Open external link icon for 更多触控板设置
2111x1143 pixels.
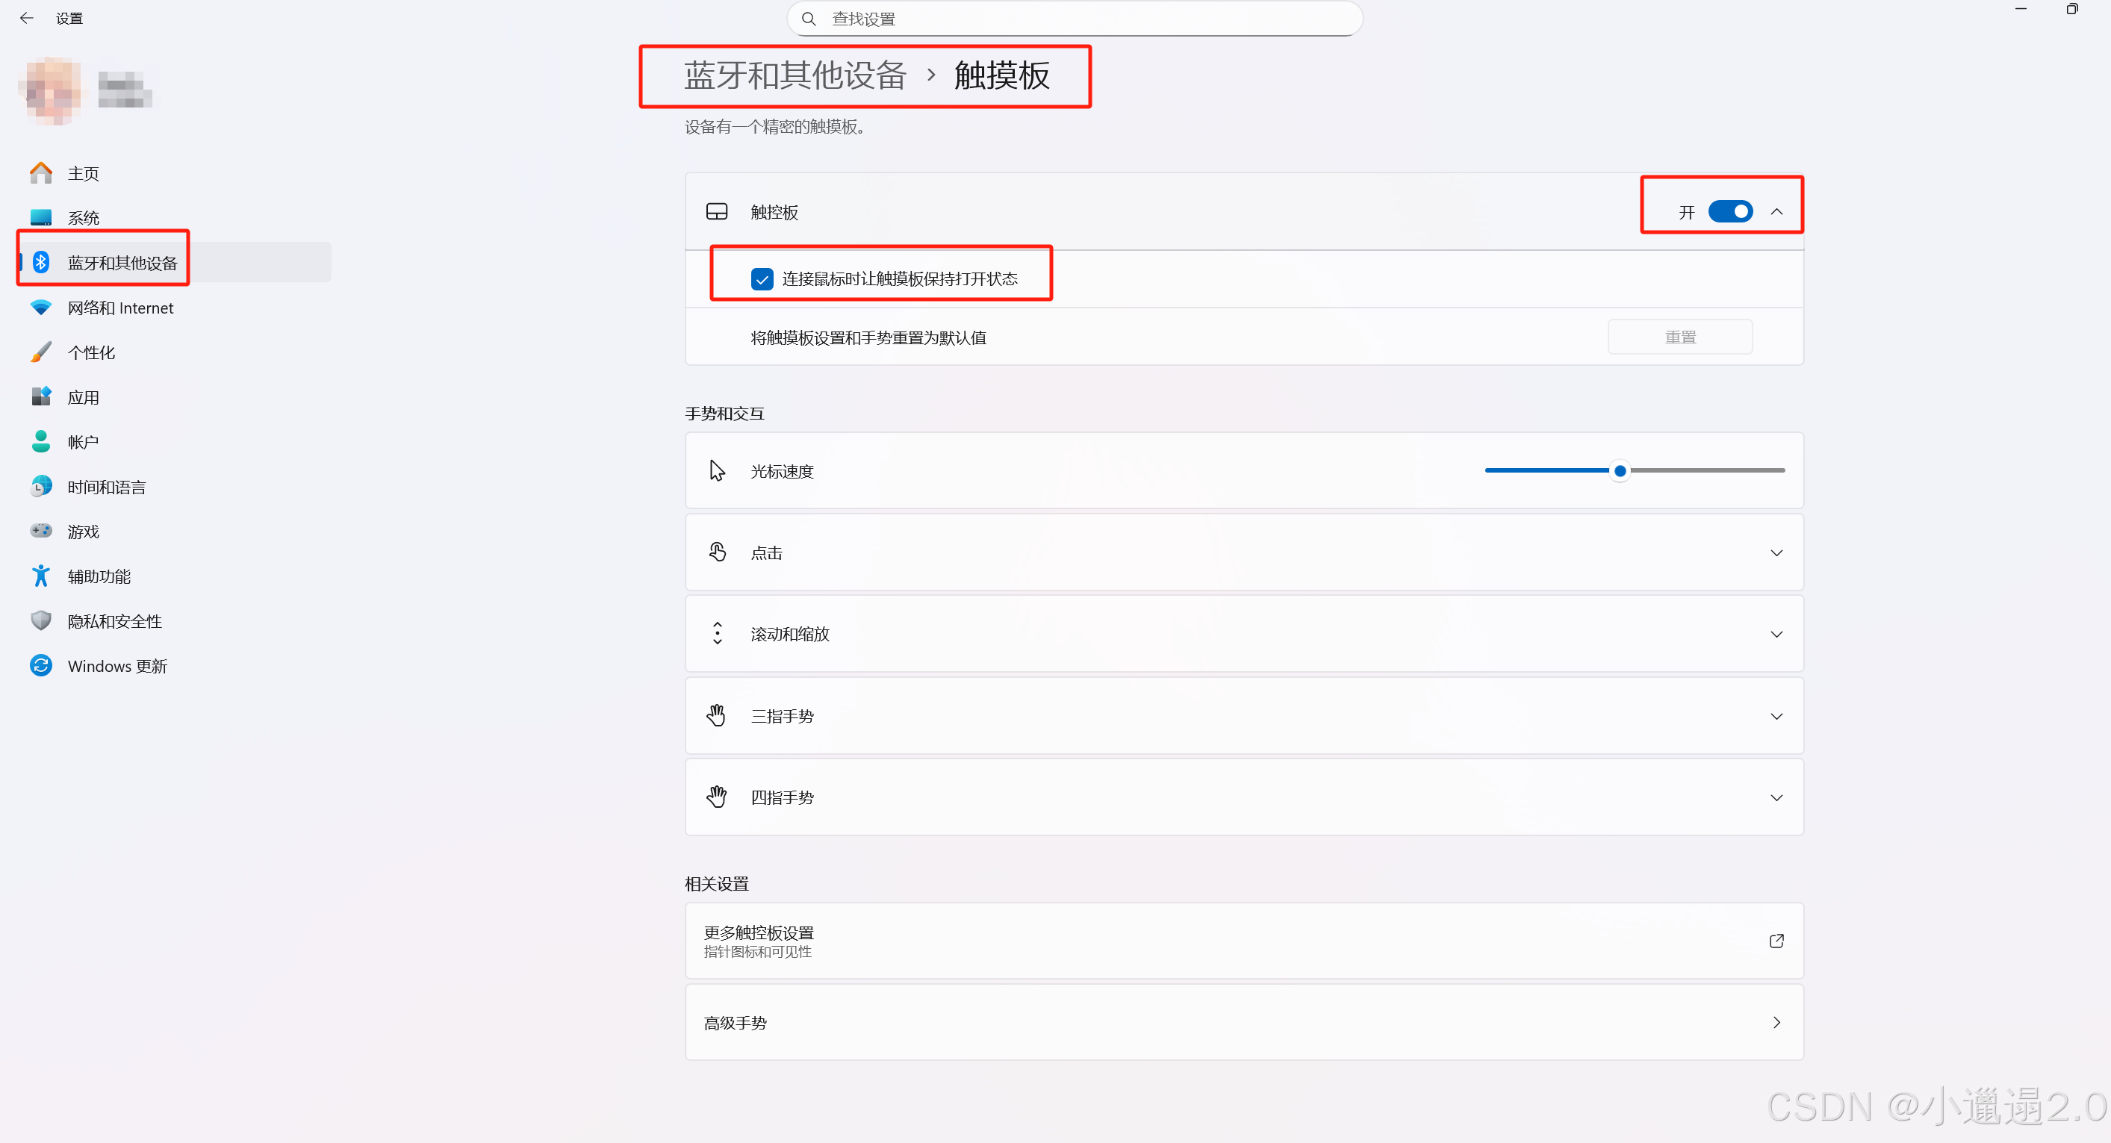1776,941
